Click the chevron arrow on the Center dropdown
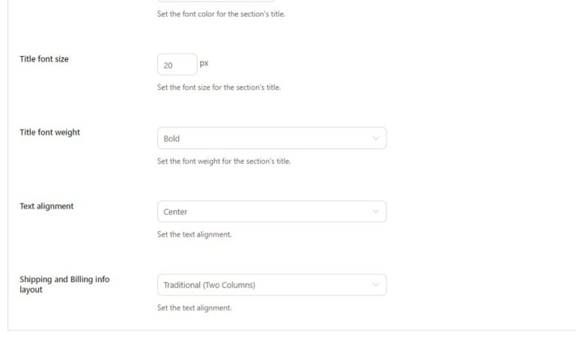This screenshot has width=576, height=338. (375, 212)
